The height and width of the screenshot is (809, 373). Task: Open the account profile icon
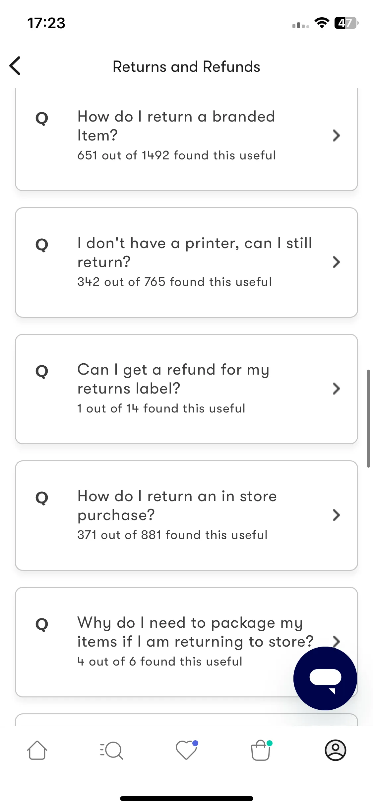tap(336, 750)
